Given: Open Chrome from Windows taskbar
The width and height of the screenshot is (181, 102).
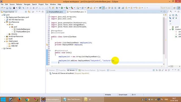Looking at the screenshot, I should pyautogui.click(x=27, y=99).
